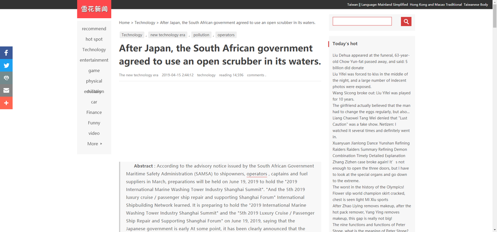Open the Zhao Liying removes makeup headline
Screen dimensions: 497x232
[372, 212]
